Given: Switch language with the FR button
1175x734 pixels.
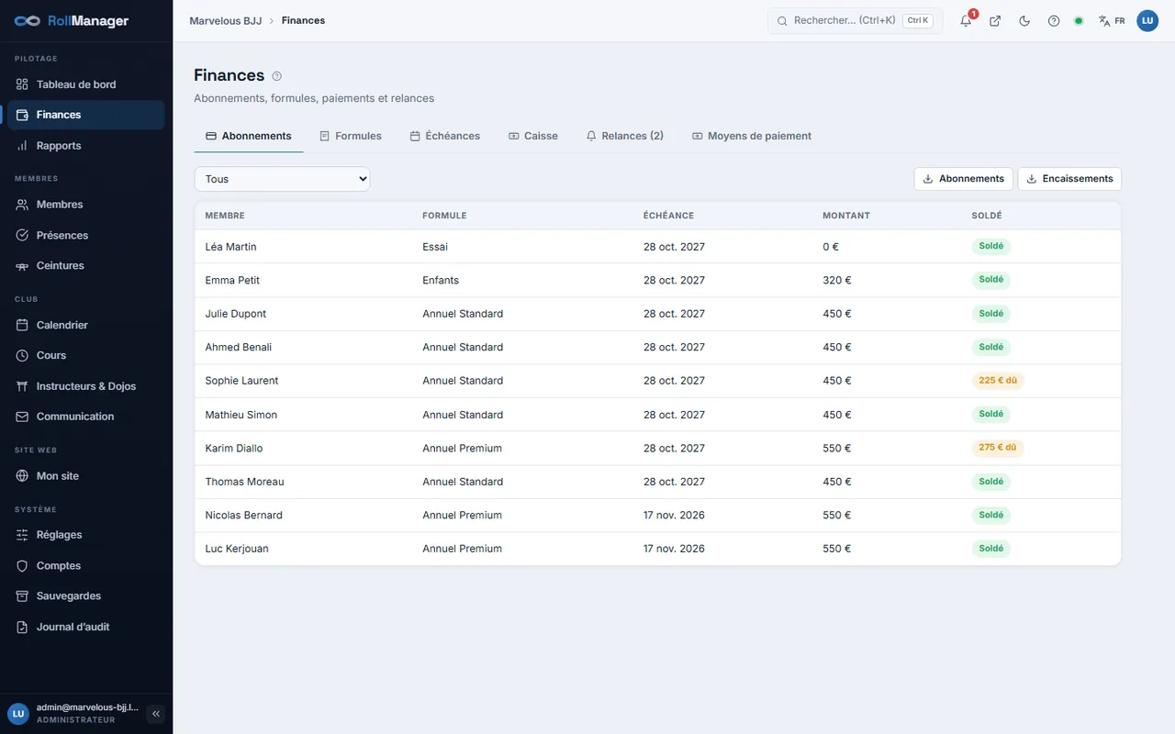Looking at the screenshot, I should [1112, 21].
